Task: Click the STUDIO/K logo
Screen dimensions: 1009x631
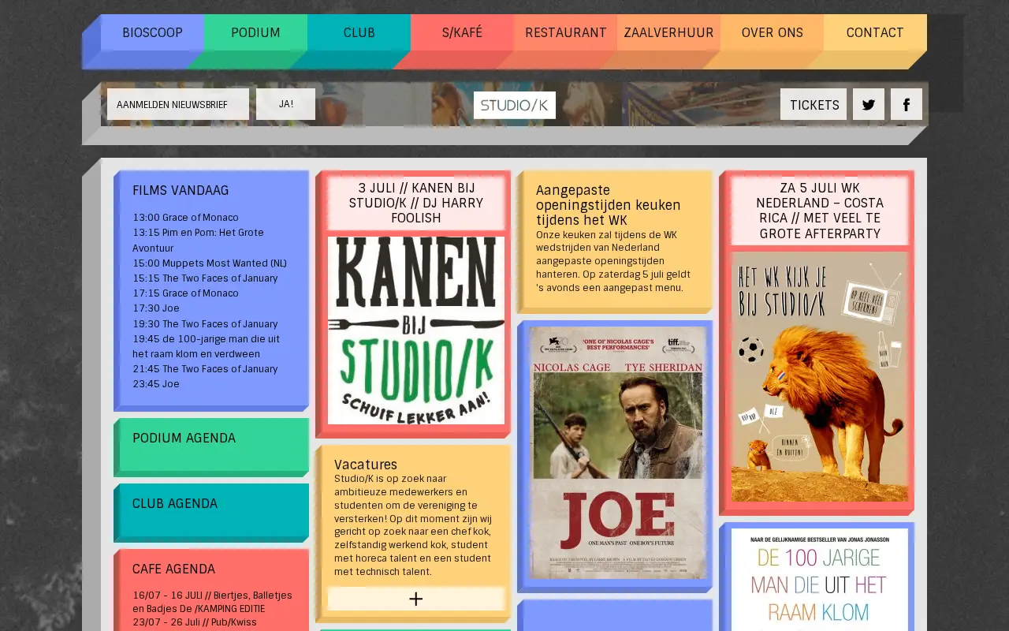Action: pos(515,105)
